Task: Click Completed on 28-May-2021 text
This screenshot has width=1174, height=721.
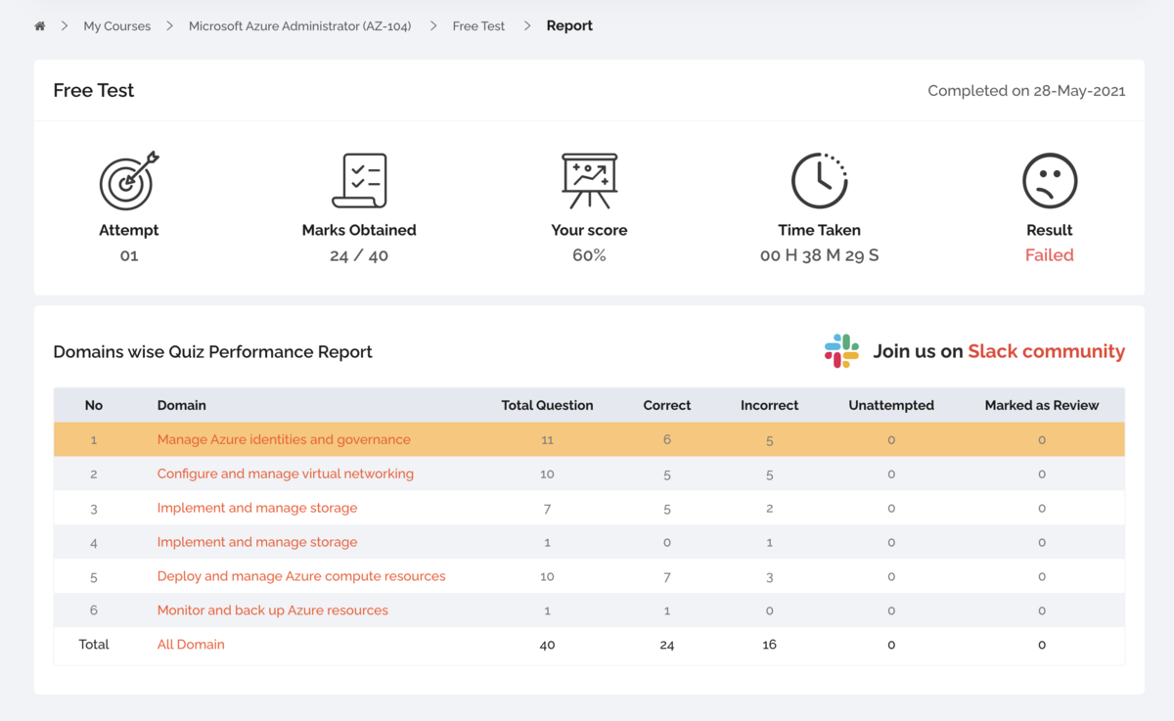Action: 1026,91
